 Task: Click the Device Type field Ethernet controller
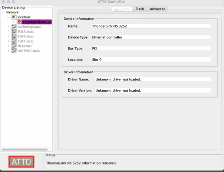click(x=151, y=37)
